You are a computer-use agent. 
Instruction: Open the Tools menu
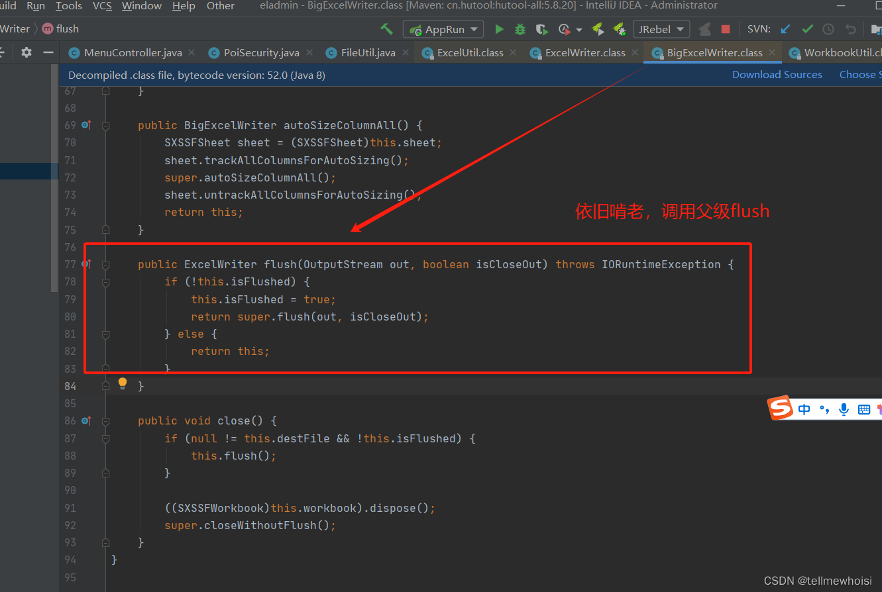click(x=69, y=6)
